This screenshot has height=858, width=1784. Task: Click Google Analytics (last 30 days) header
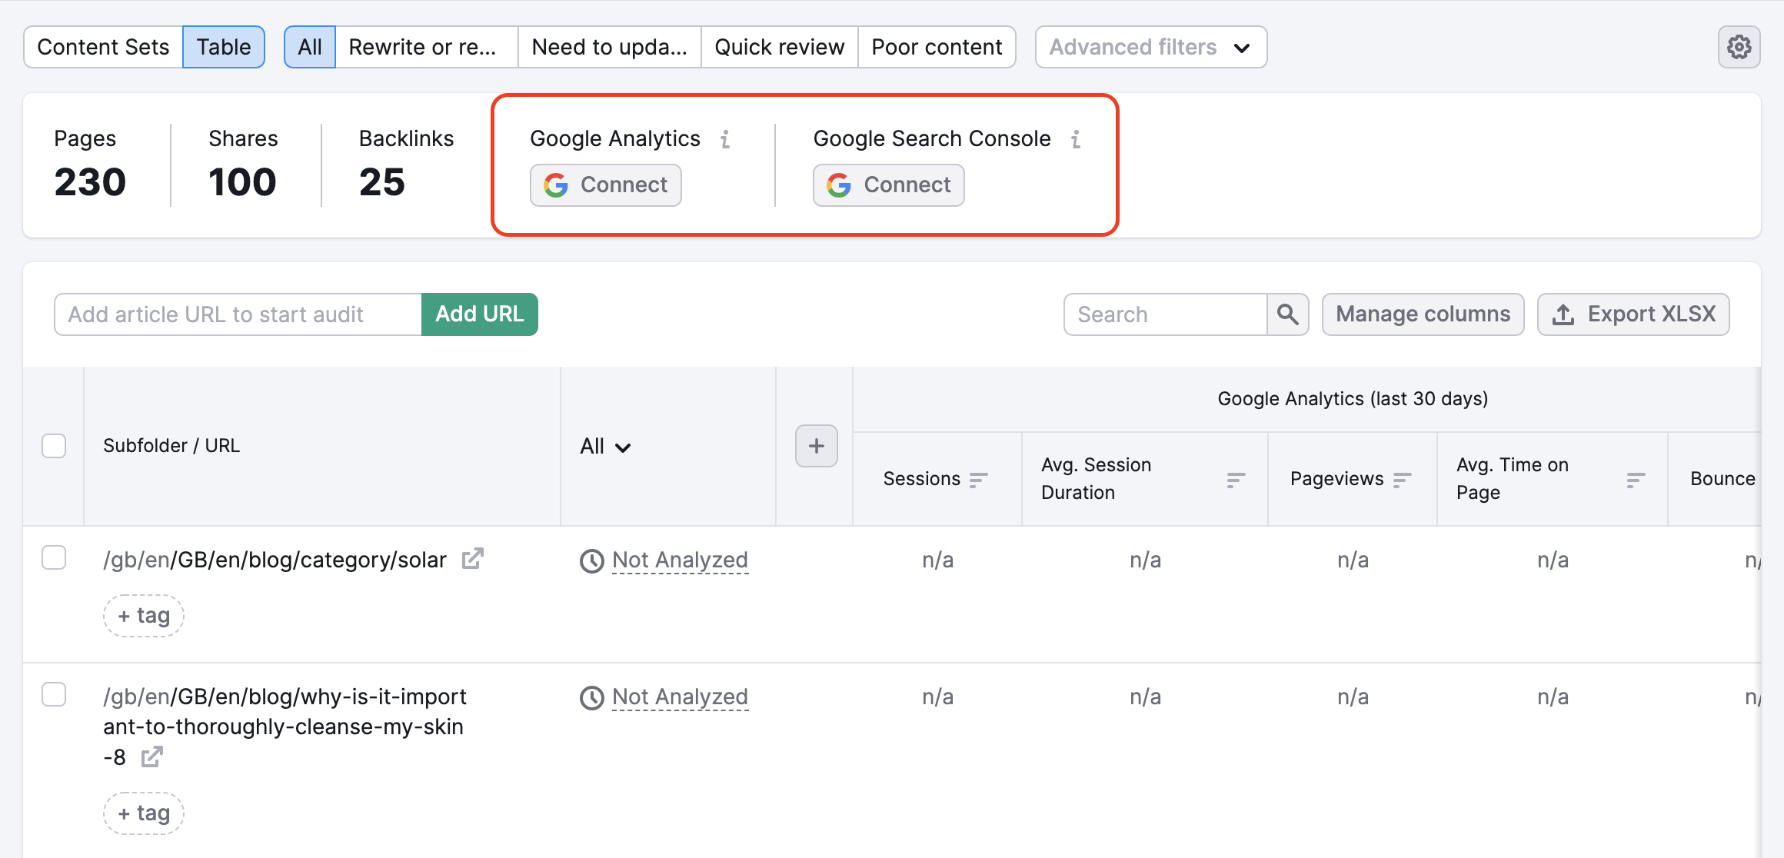tap(1353, 399)
